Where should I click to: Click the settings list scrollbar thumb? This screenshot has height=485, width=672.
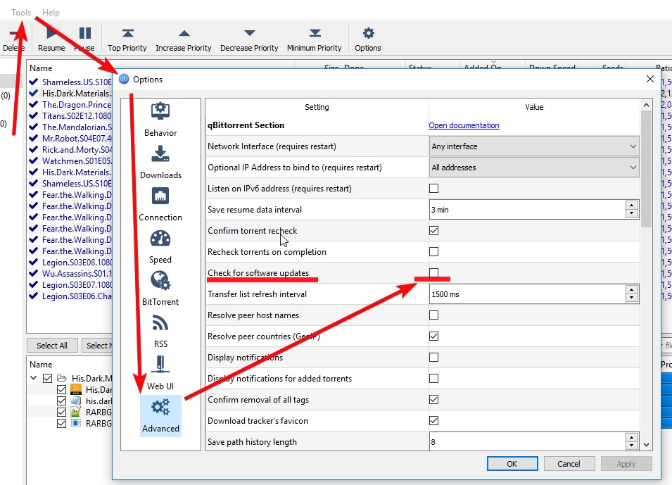click(x=646, y=169)
